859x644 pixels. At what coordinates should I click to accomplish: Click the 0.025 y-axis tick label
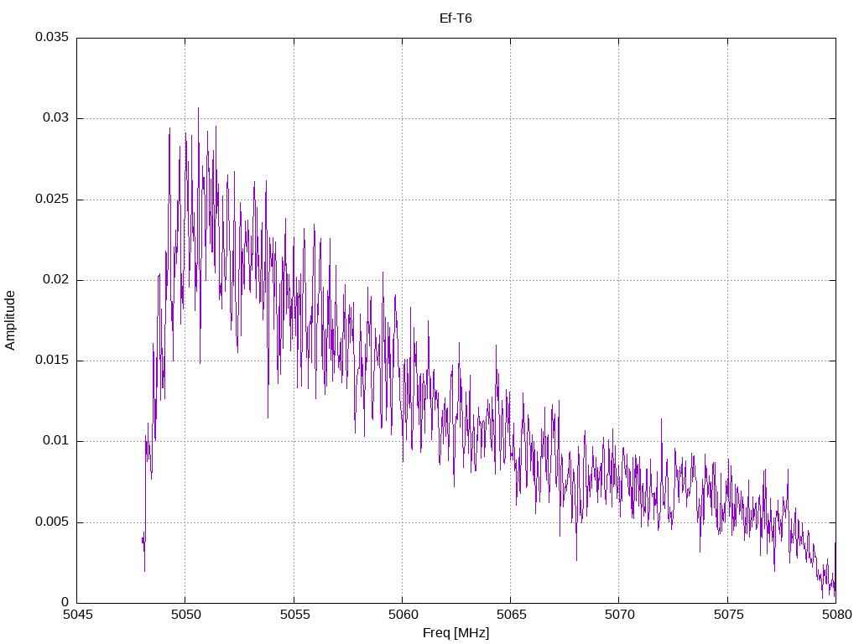(52, 199)
